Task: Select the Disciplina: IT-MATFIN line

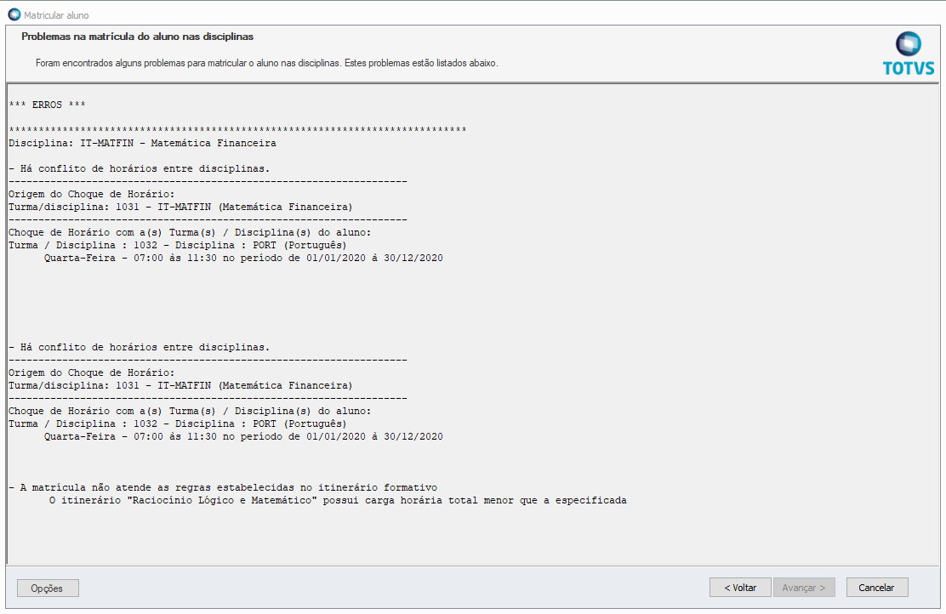Action: click(142, 144)
